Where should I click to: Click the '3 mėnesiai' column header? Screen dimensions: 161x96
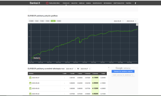[x=87, y=73]
